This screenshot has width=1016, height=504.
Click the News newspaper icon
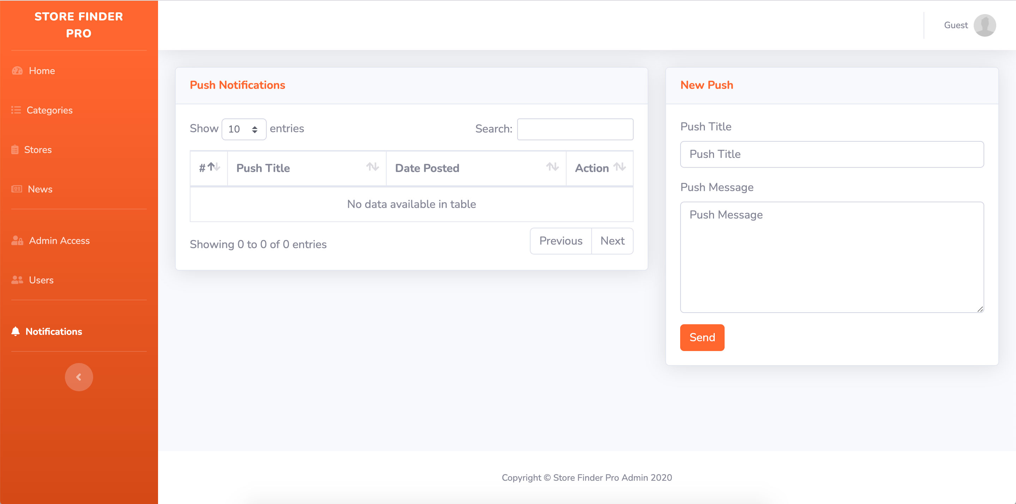coord(17,189)
